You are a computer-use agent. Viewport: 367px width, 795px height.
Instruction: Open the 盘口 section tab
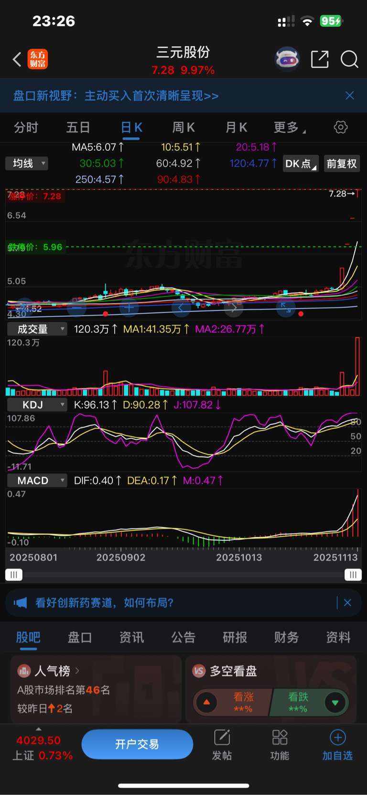(x=80, y=637)
